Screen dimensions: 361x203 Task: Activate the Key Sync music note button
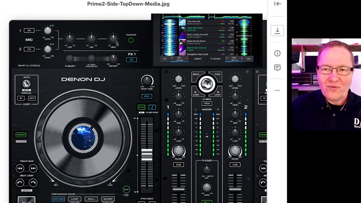[152, 107]
